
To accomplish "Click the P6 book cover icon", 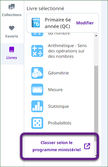I will click(36, 23).
